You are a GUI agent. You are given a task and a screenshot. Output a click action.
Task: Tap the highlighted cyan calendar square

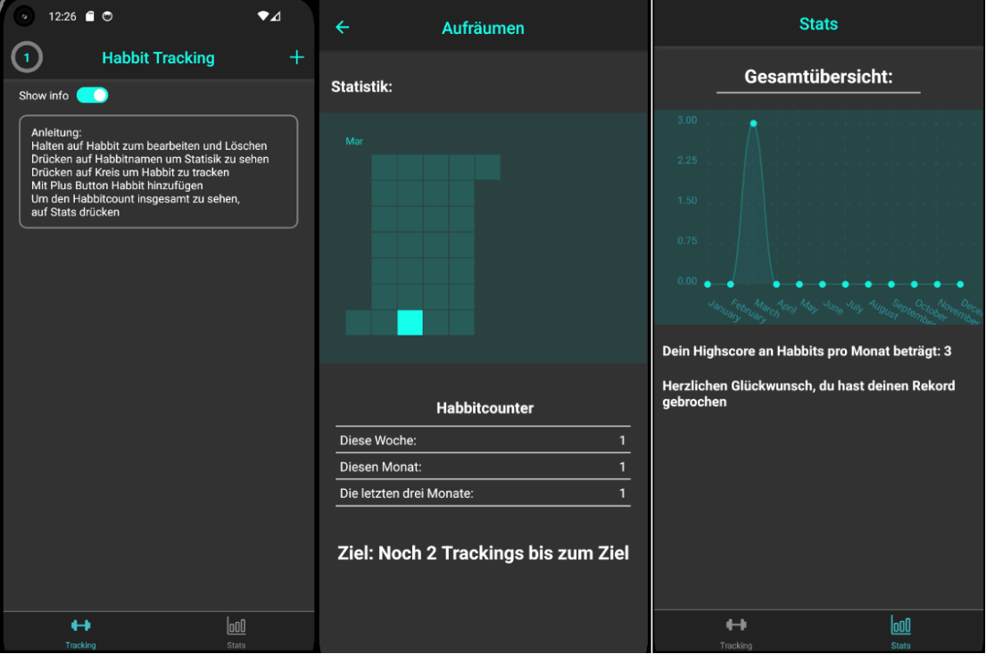(410, 323)
